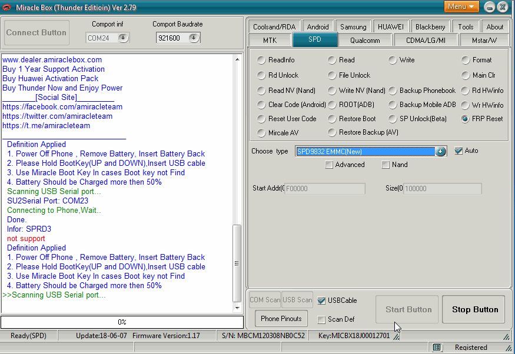Click the Stop Button

tap(473, 309)
